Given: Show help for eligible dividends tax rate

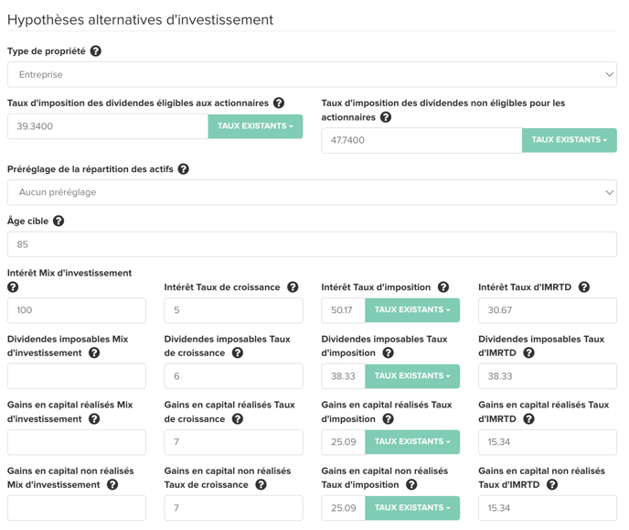Looking at the screenshot, I should point(279,103).
